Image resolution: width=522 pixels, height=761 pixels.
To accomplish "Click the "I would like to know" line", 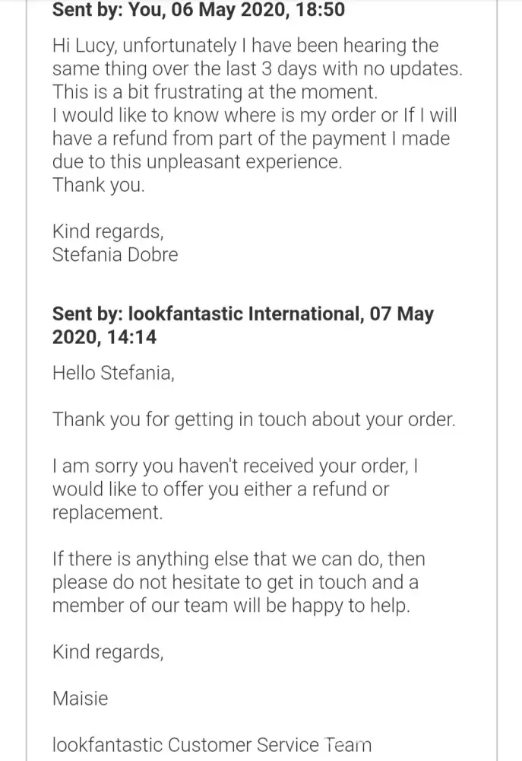I will point(253,116).
